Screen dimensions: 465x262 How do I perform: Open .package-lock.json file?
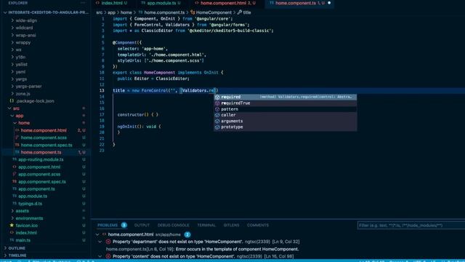[x=35, y=101]
